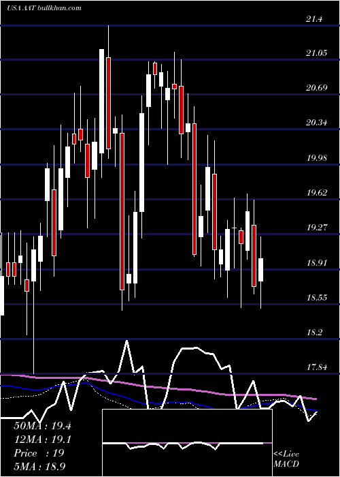Select the 21.05 price axis label
This screenshot has height=477, width=340.
pos(317,53)
